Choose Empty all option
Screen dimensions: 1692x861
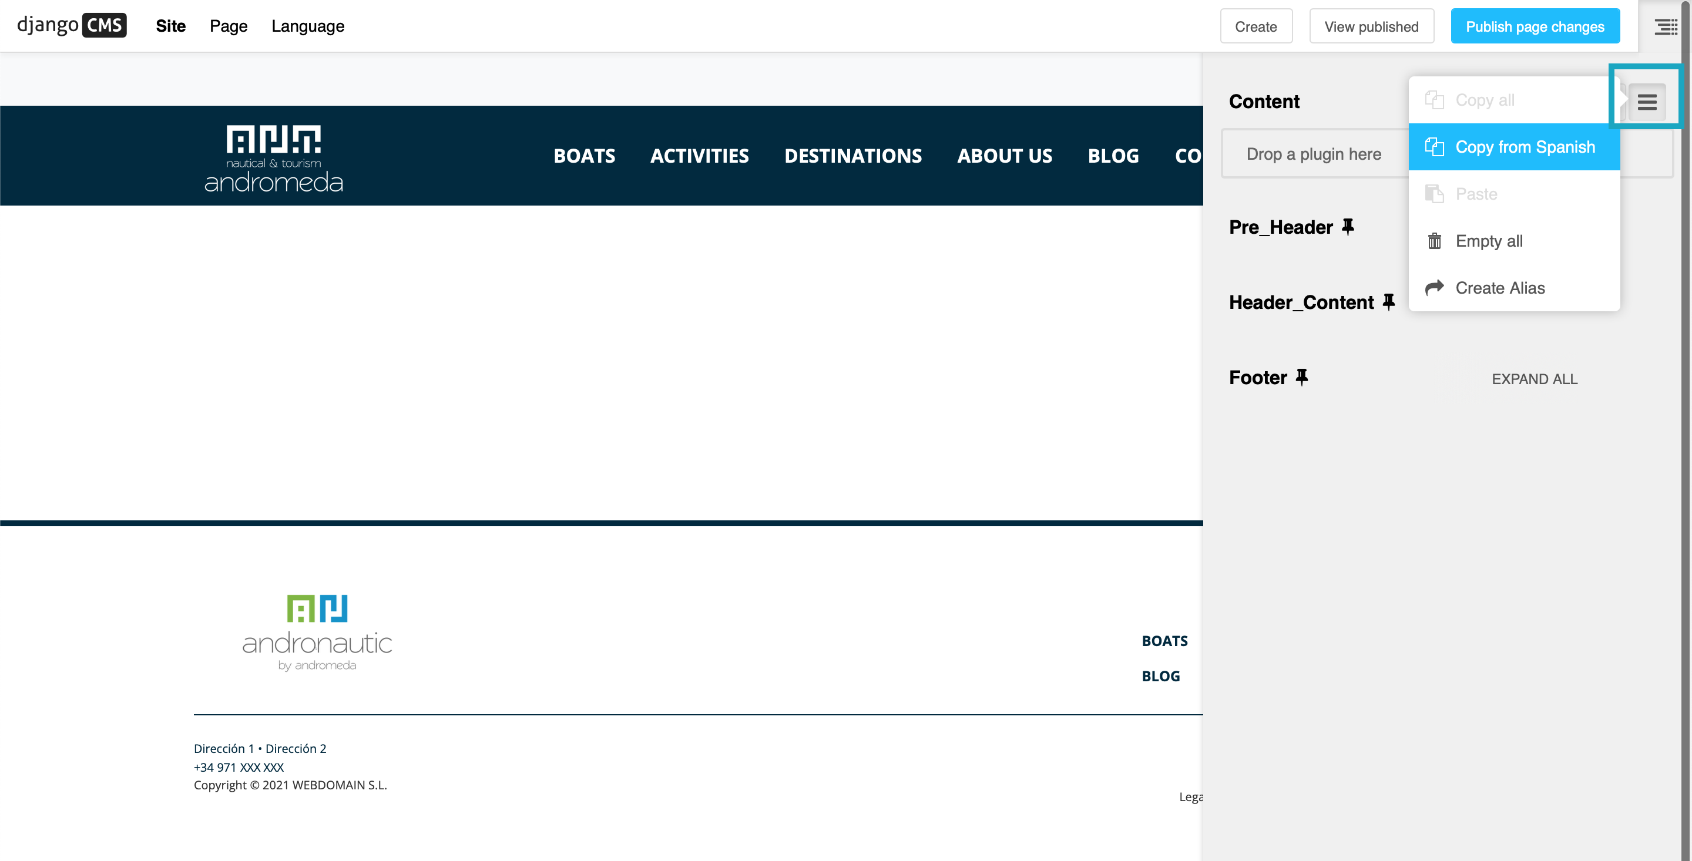[1514, 241]
